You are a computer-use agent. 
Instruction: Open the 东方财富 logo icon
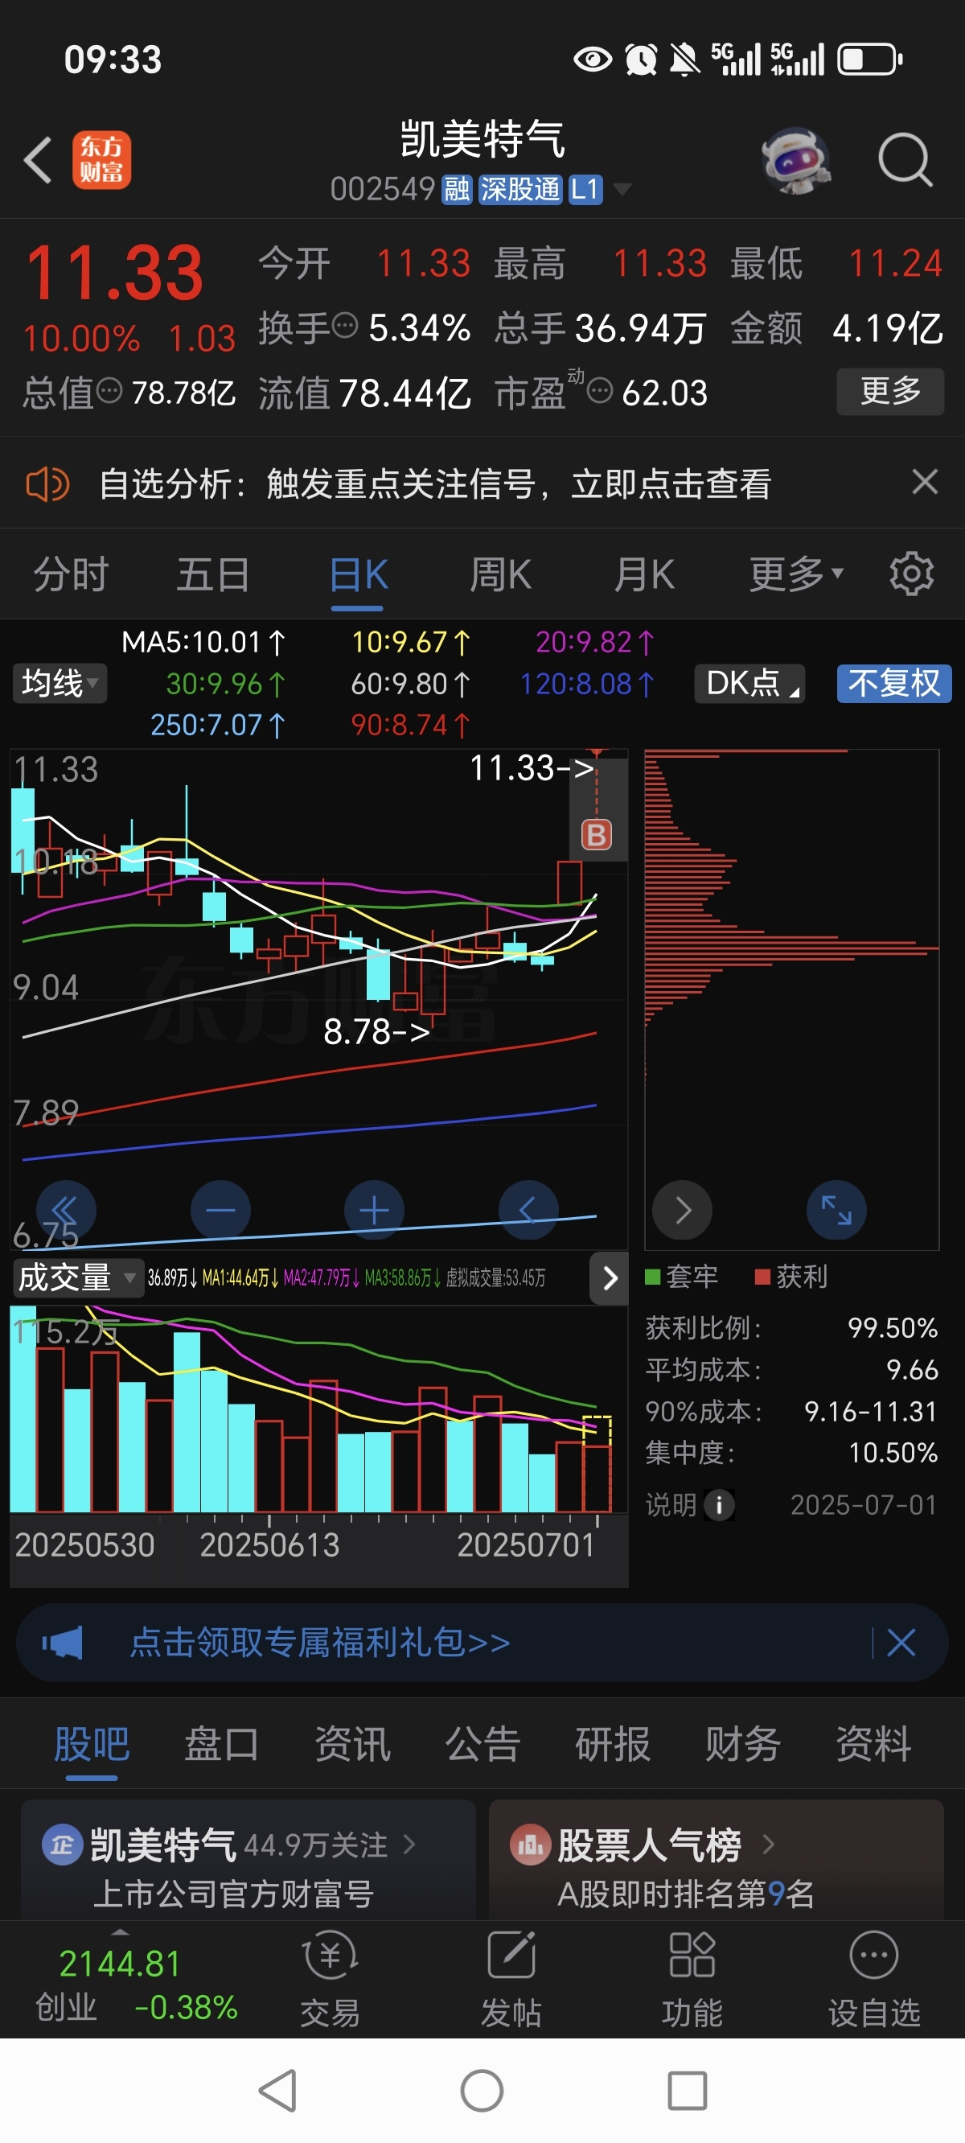[x=101, y=160]
